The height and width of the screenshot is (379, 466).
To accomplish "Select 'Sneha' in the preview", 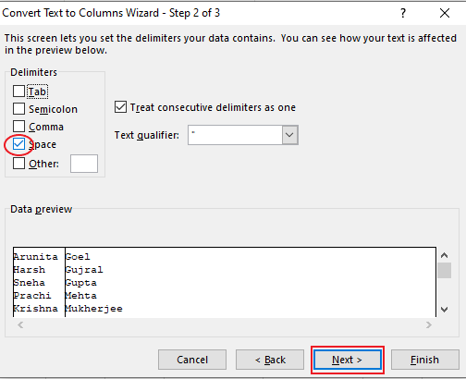I will tap(30, 283).
